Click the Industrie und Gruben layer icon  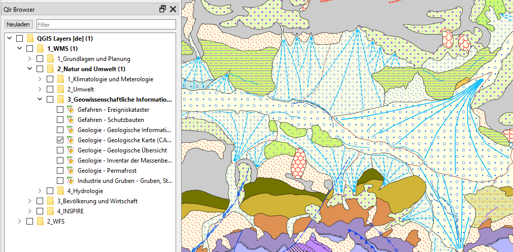pyautogui.click(x=71, y=181)
